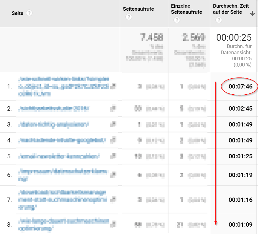Open row 2 page in new window icon
Viewport: 258px width, 234px height.
[x=113, y=108]
